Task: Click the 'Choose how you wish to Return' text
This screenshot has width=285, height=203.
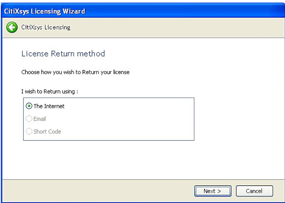Action: [75, 72]
